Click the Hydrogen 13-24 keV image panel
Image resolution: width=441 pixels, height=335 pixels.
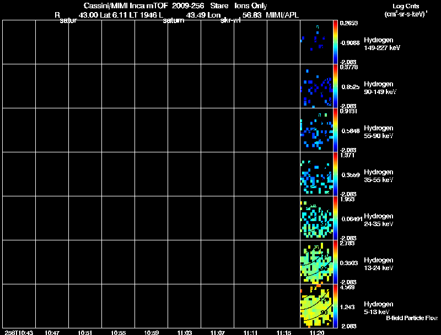coord(316,262)
